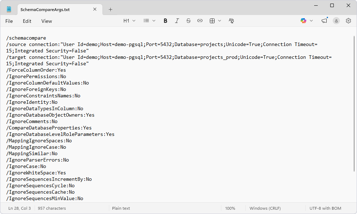Open the H1 heading dropdown

pos(129,21)
